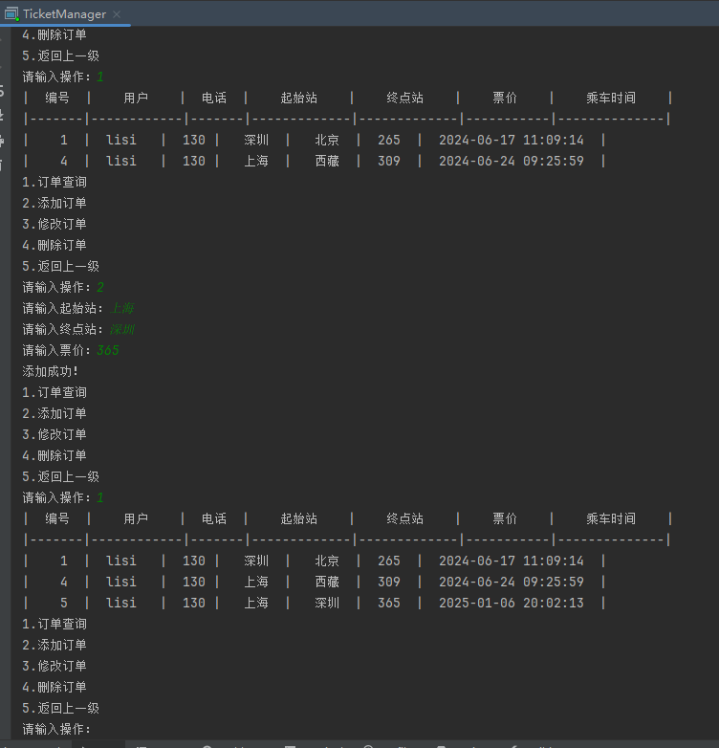Click the 请输入票价 prompt label
Screen dimensions: 719x748
(56, 350)
